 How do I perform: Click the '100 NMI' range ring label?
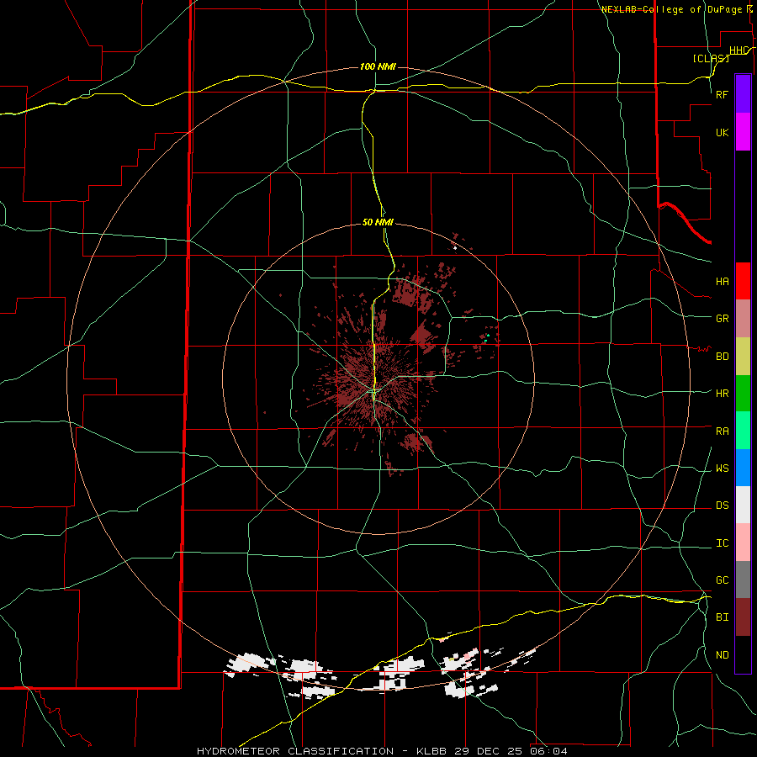378,66
